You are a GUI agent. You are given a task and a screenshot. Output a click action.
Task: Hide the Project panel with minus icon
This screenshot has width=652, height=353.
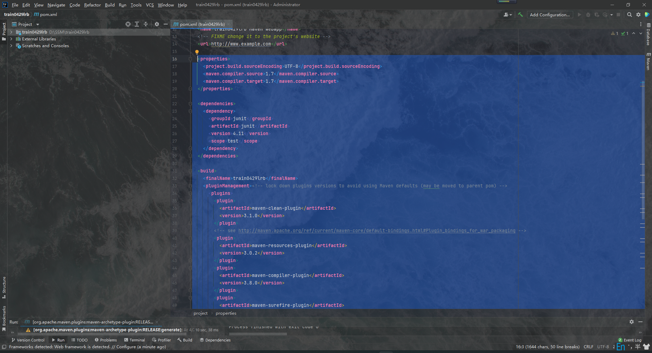(x=165, y=24)
